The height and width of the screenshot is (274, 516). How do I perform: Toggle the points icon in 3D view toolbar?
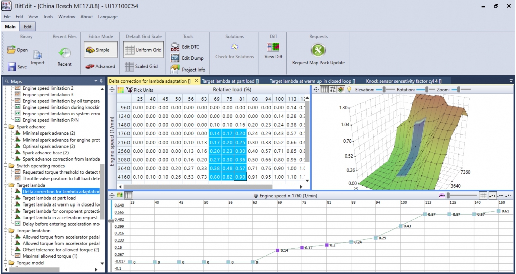point(333,89)
